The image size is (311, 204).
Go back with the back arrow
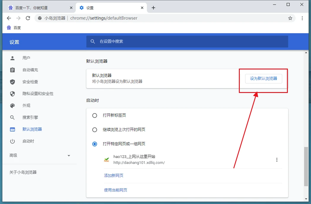point(9,18)
